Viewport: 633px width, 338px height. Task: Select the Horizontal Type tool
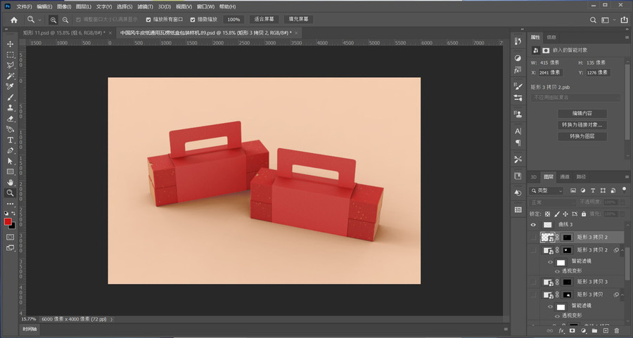click(x=11, y=140)
